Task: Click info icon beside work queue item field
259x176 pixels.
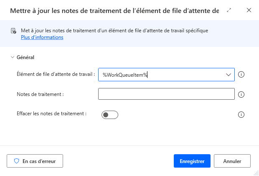Action: (x=241, y=75)
